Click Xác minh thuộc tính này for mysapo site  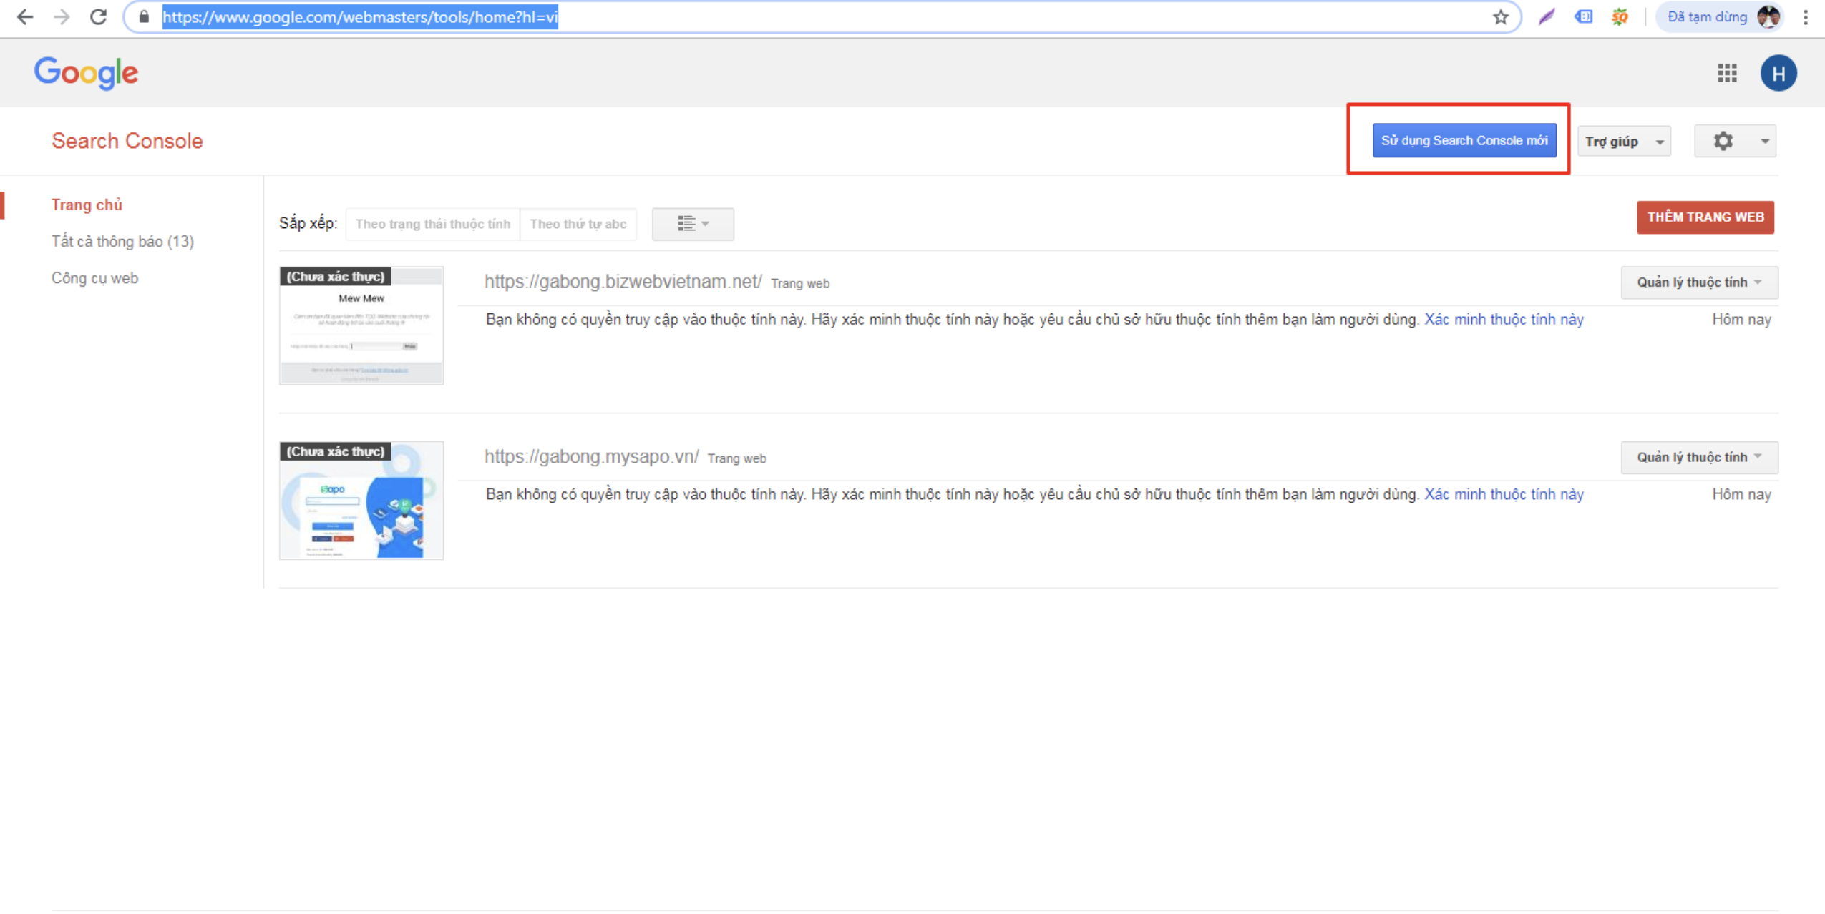pos(1503,494)
